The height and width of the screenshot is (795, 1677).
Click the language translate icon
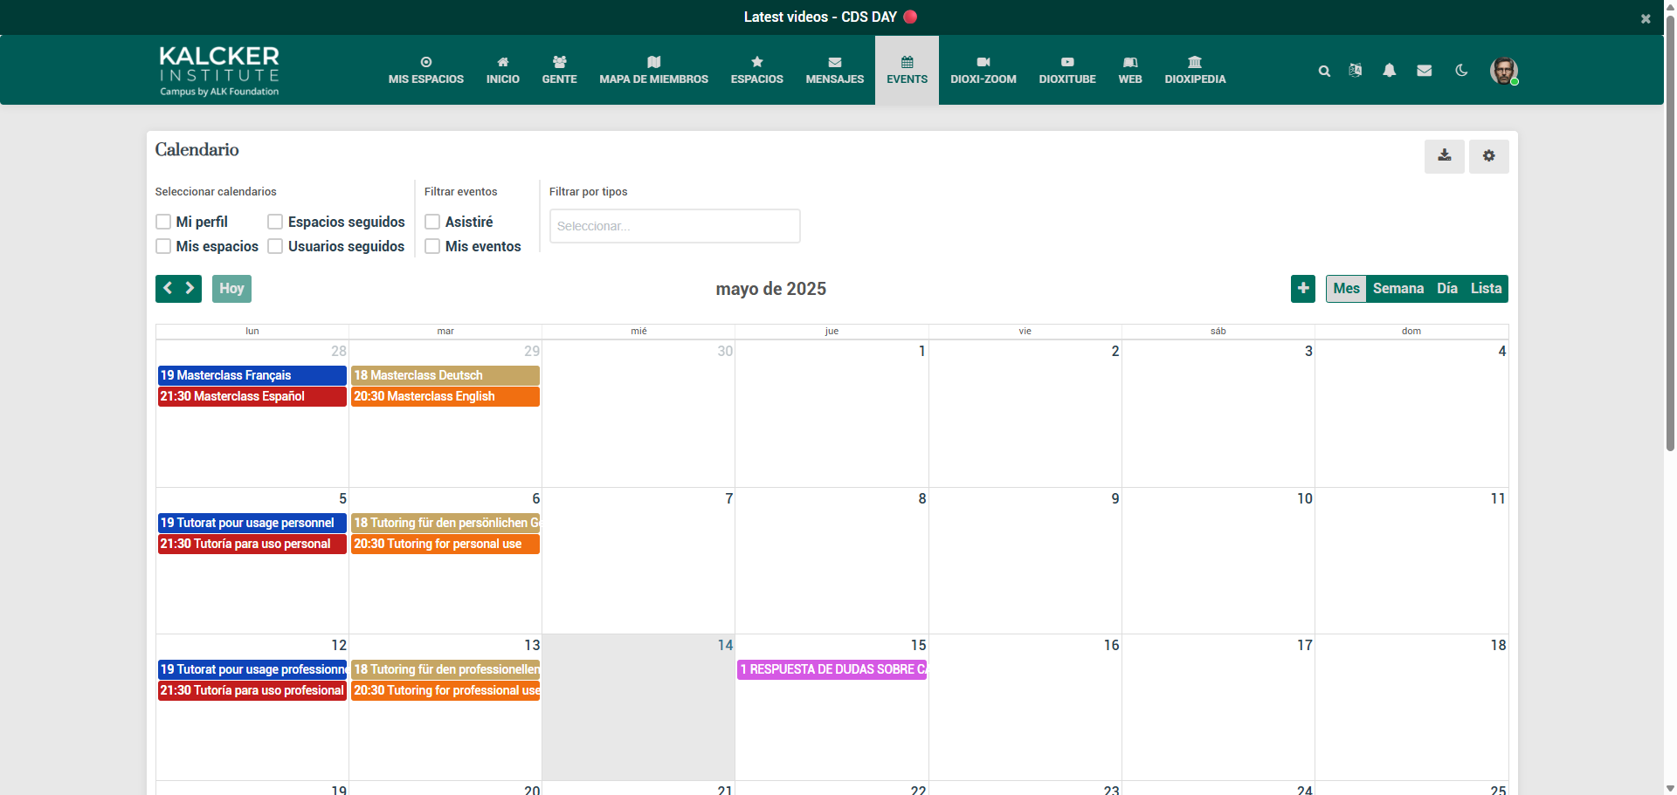click(1356, 71)
